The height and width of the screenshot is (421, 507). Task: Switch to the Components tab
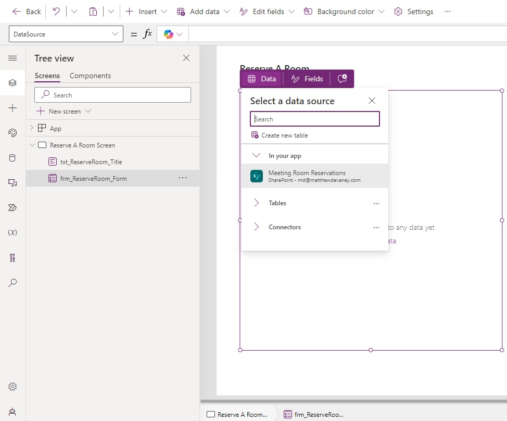coord(90,76)
